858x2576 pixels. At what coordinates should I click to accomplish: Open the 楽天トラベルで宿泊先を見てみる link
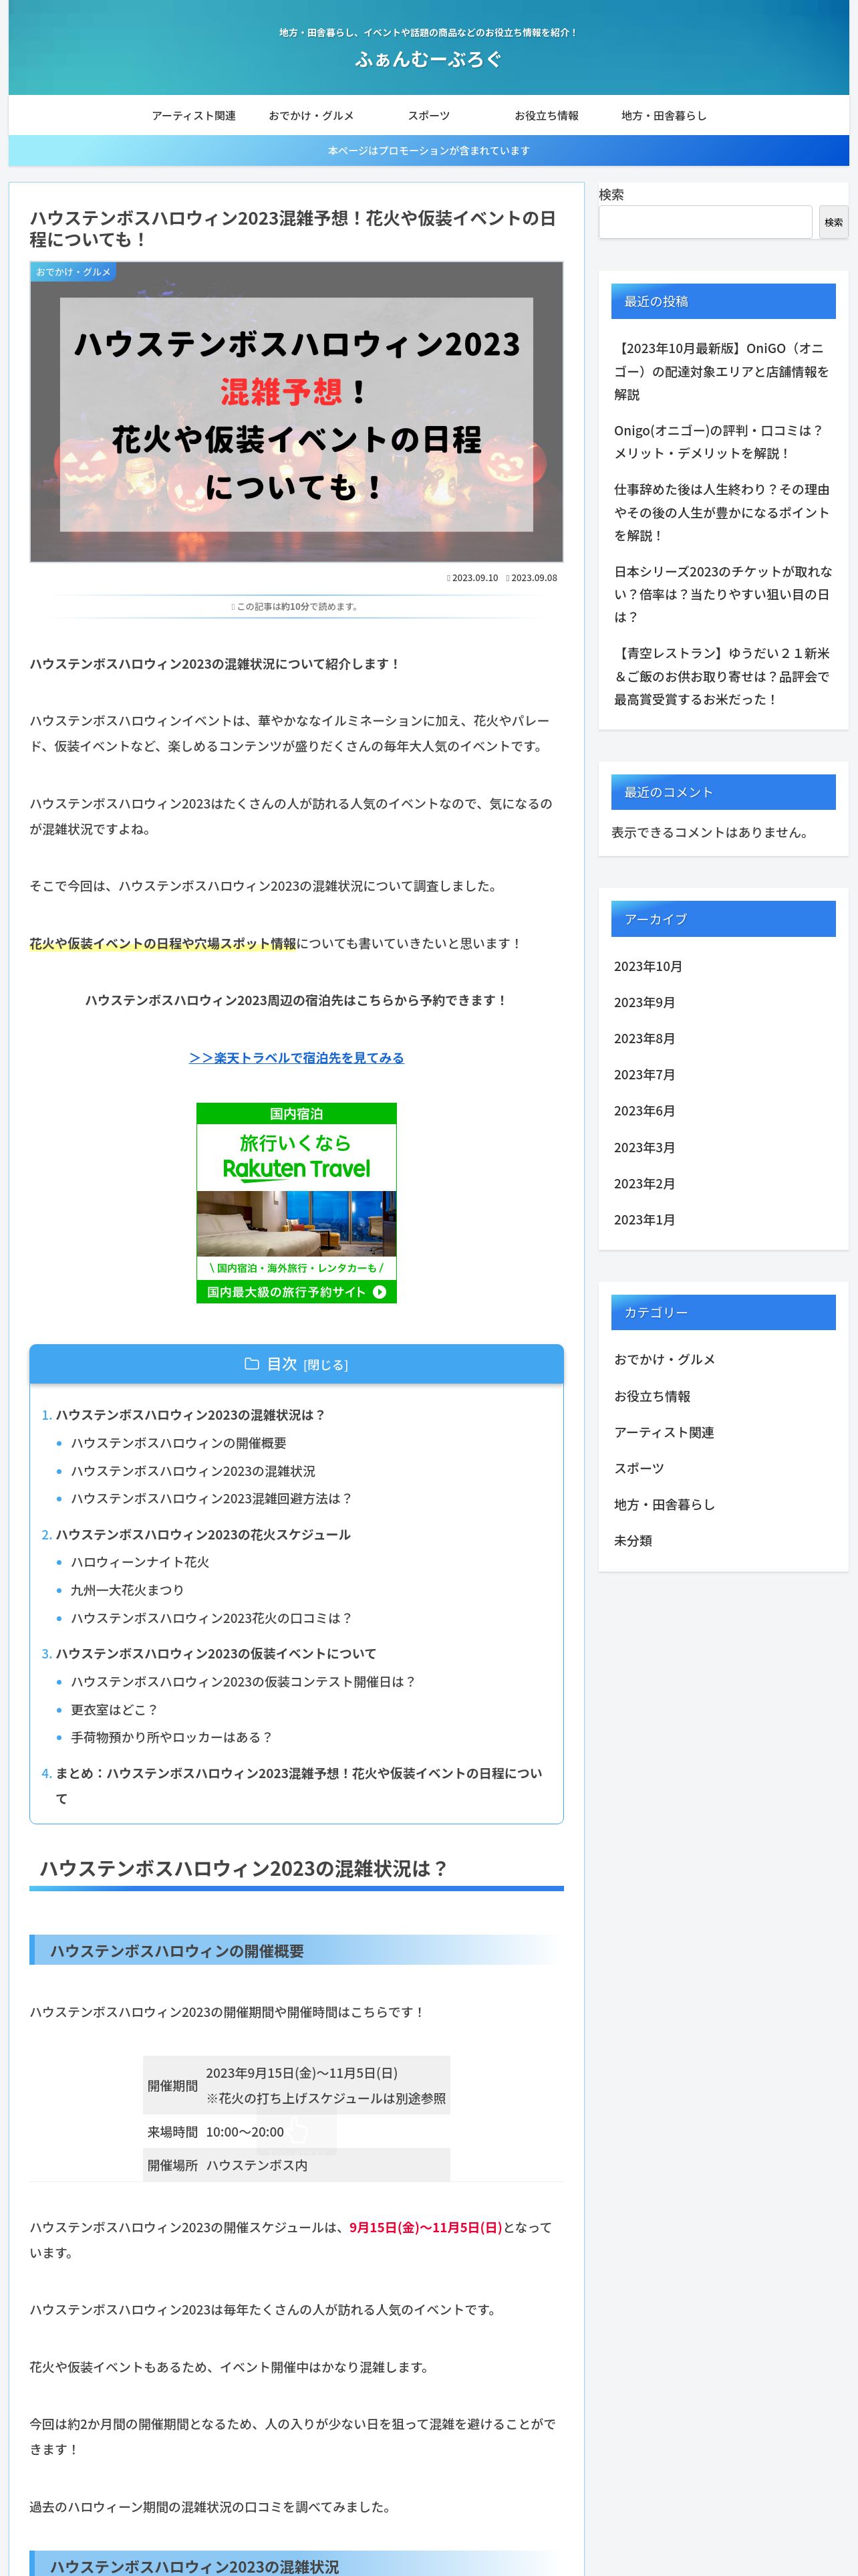point(297,1058)
